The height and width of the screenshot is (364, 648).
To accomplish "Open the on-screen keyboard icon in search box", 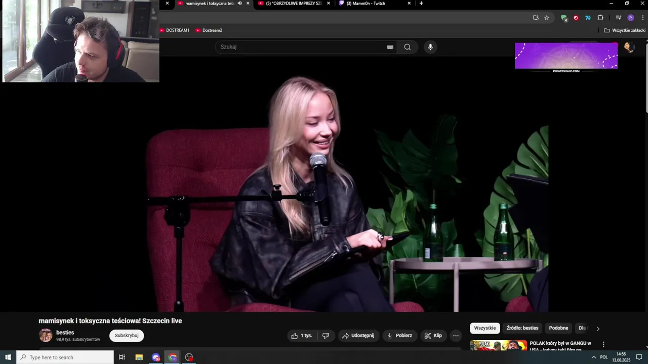I will click(x=390, y=47).
